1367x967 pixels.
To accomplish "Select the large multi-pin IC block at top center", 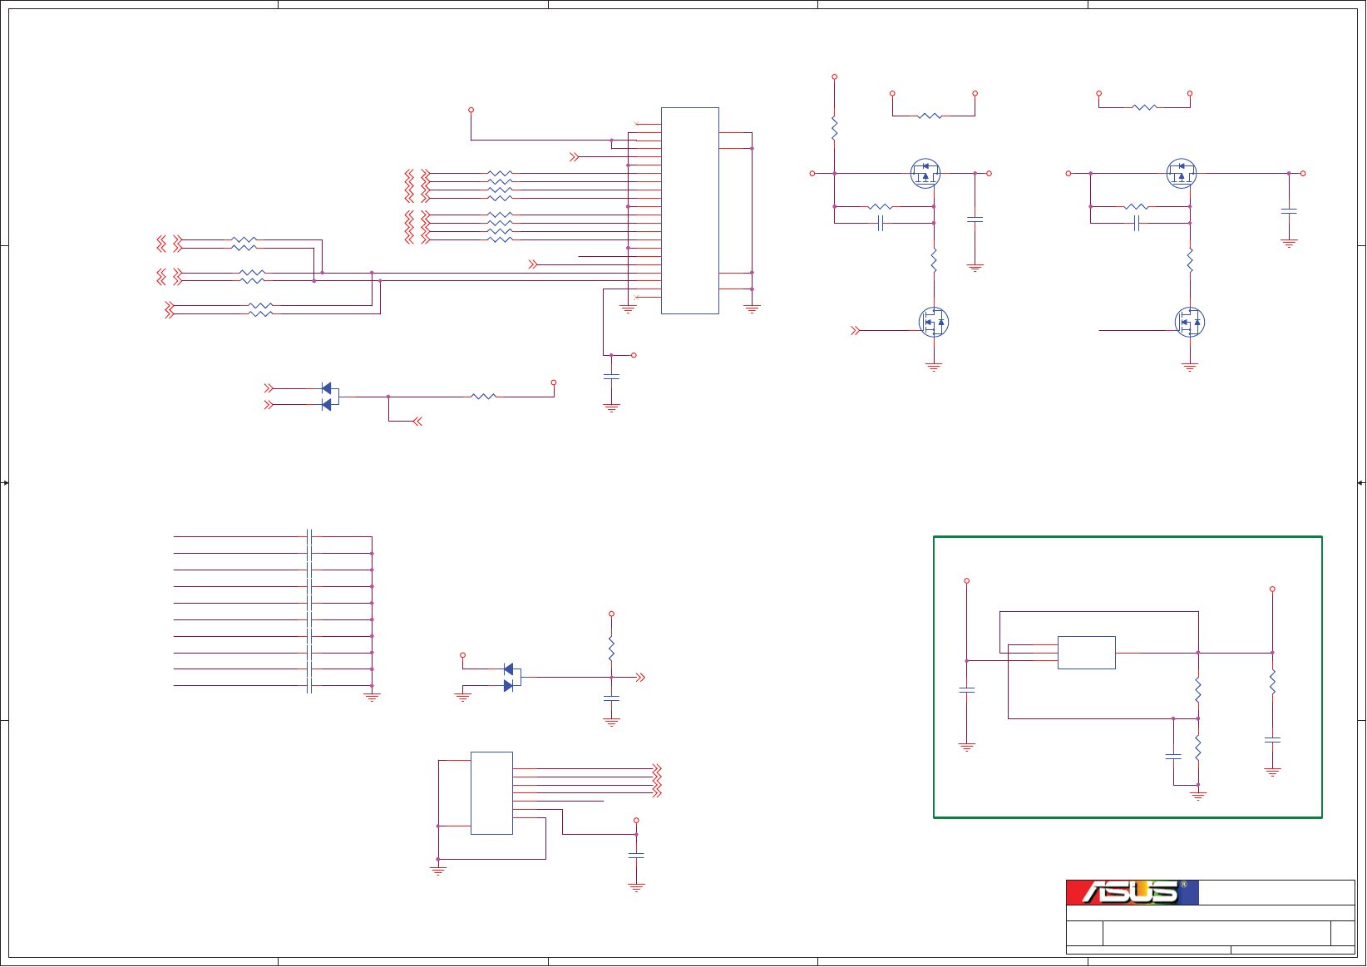I will point(690,210).
